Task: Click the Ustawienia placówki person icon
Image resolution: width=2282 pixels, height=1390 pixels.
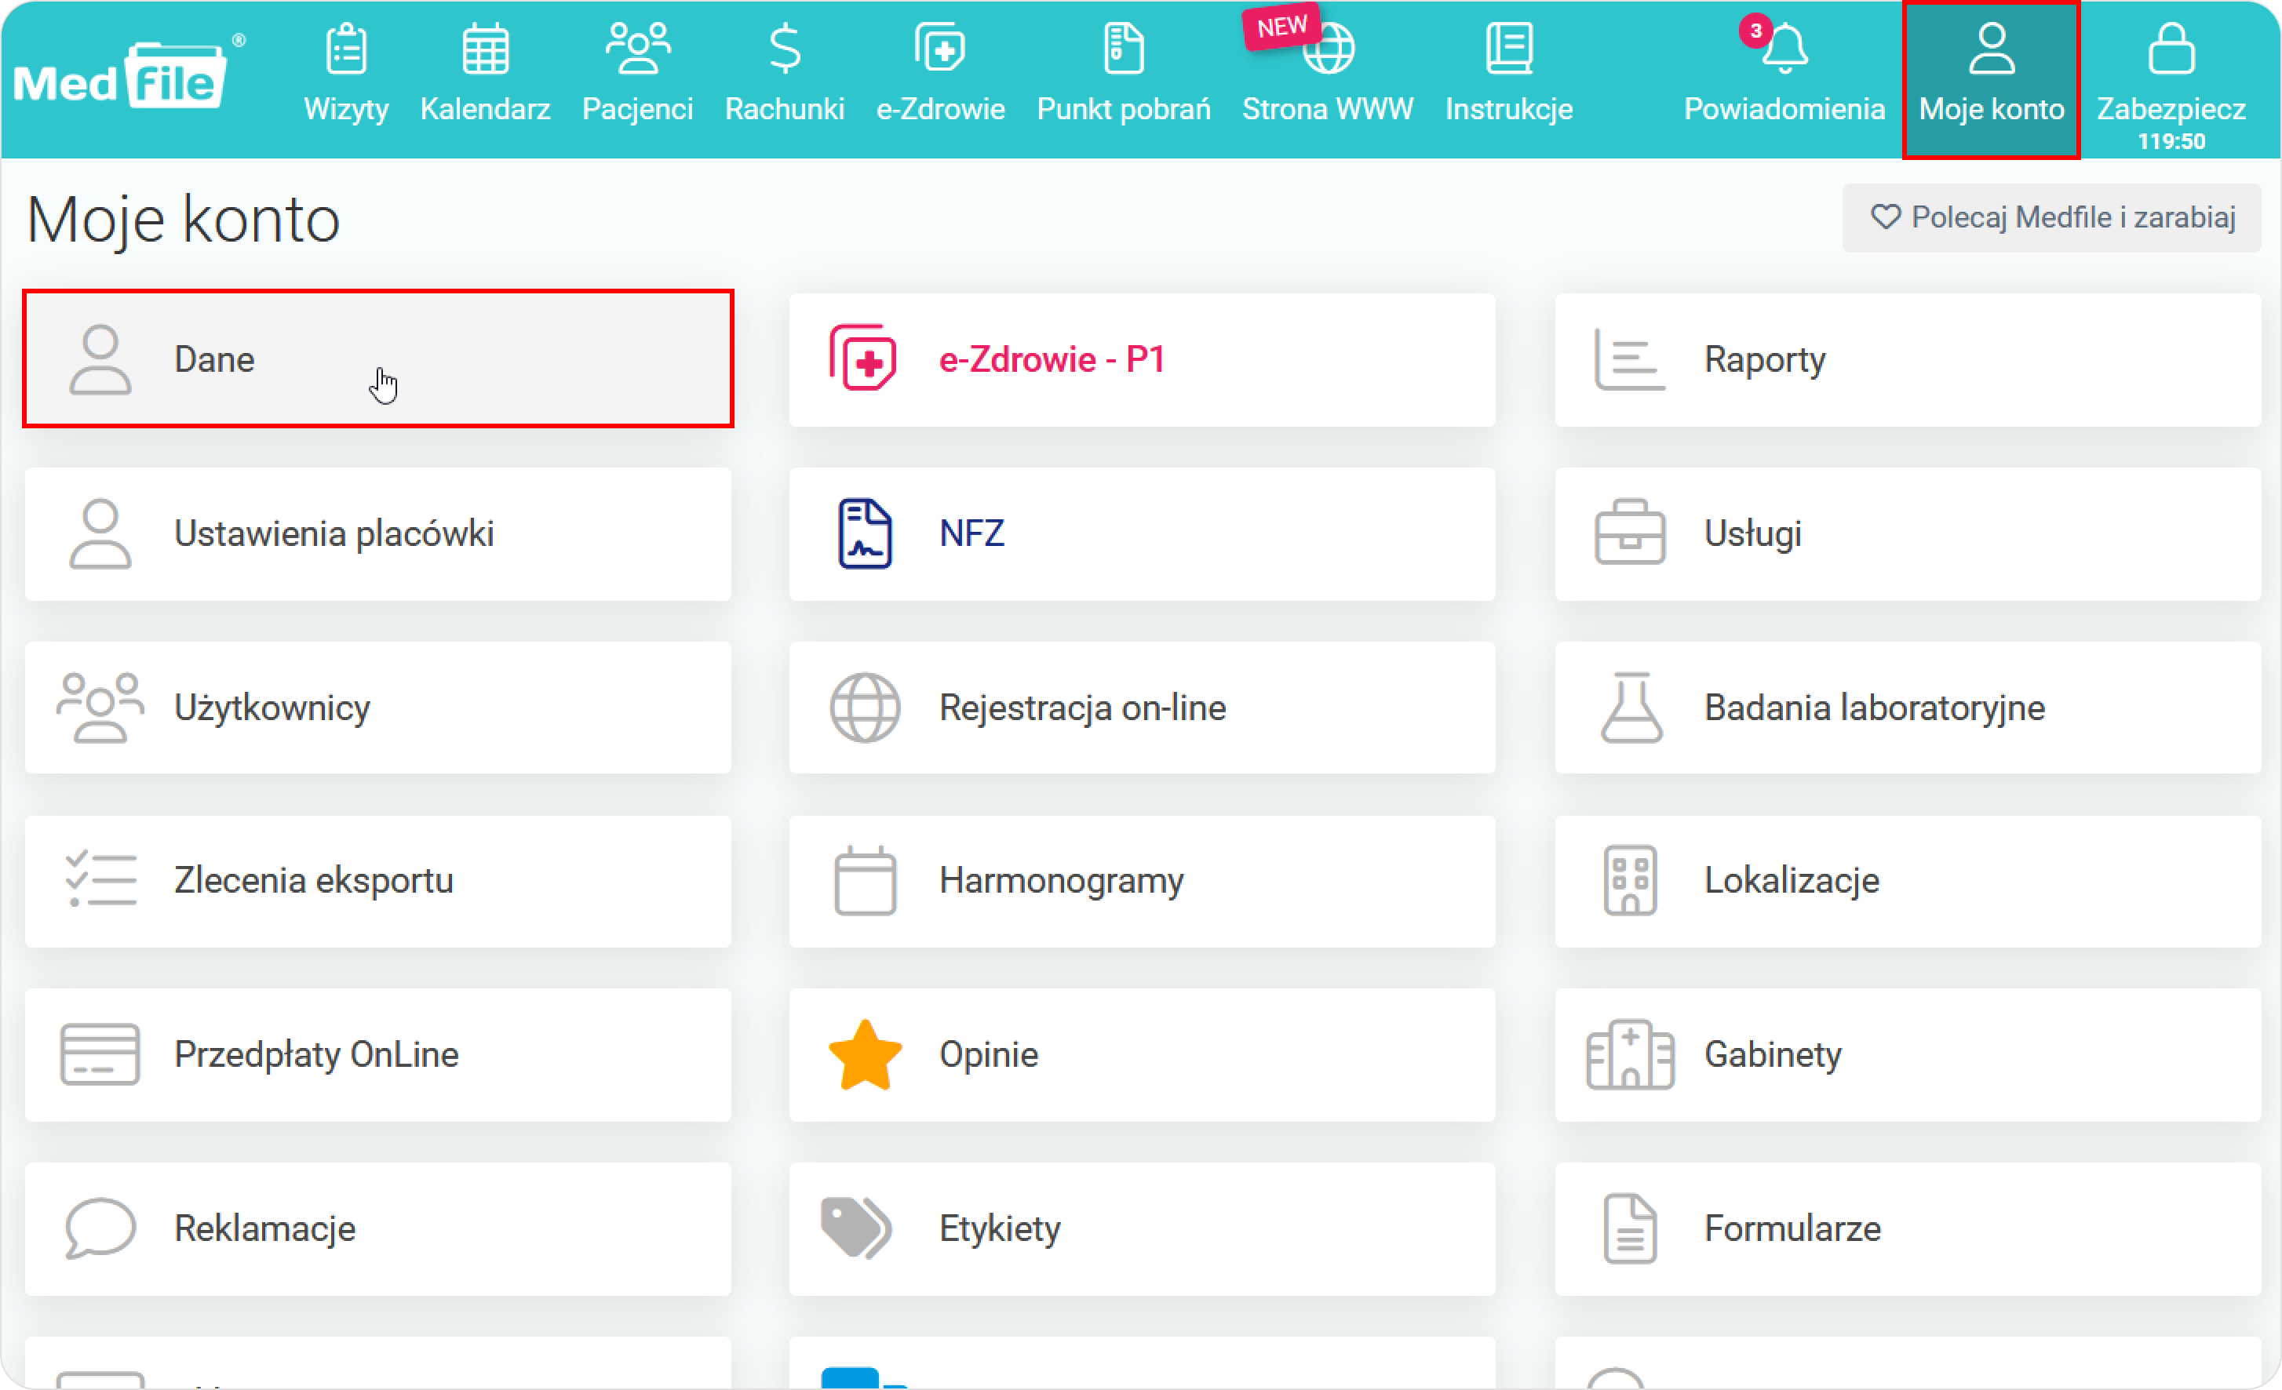Action: (x=100, y=533)
